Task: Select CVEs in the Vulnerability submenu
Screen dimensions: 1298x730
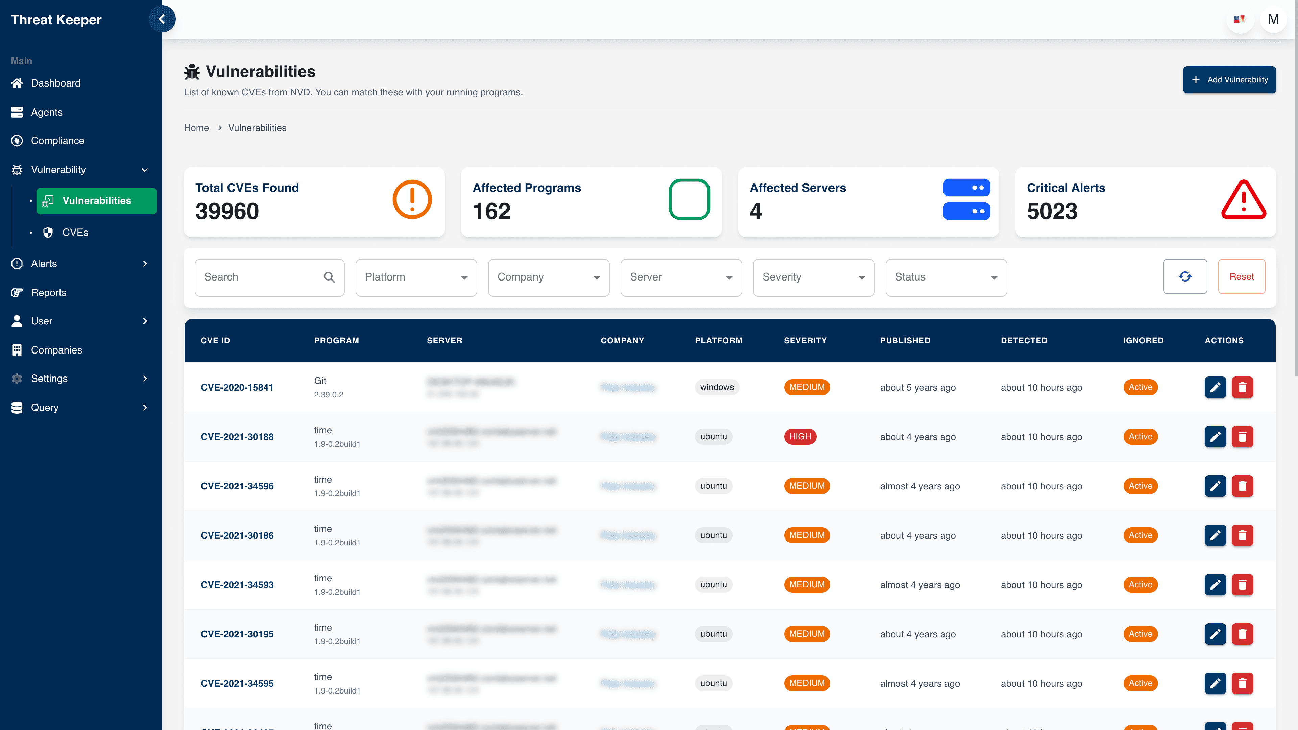Action: [x=76, y=232]
